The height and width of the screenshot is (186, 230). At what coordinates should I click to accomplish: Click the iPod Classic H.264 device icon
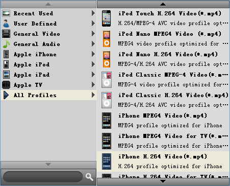[107, 100]
